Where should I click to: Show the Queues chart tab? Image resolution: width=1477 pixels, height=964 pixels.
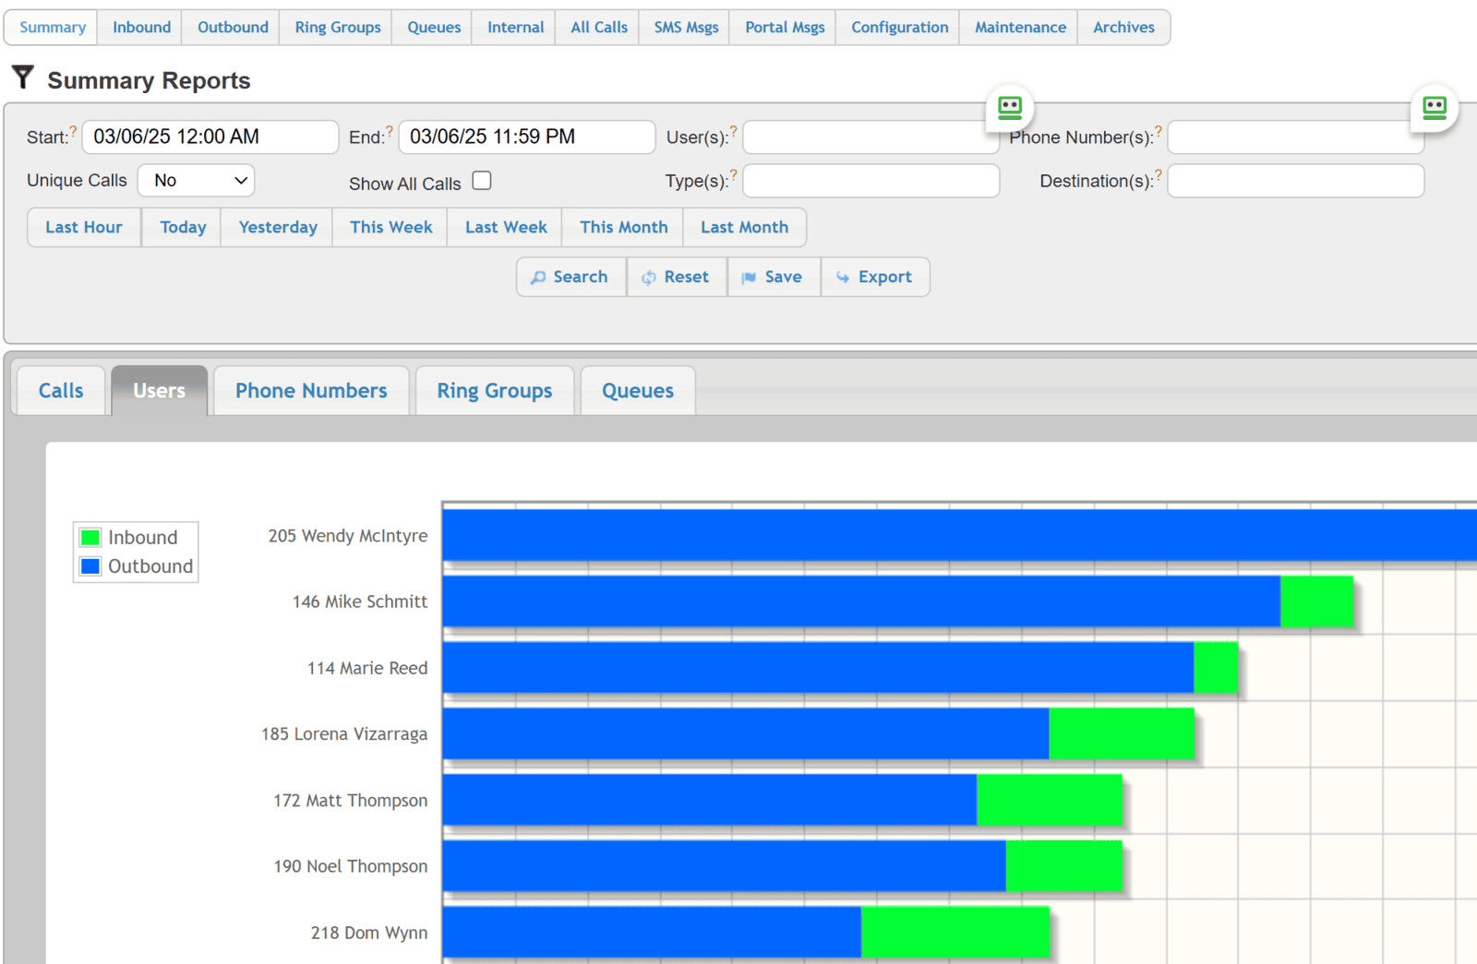point(638,391)
